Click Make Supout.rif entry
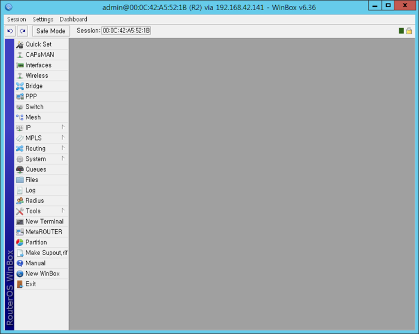The width and height of the screenshot is (419, 334). pyautogui.click(x=46, y=253)
